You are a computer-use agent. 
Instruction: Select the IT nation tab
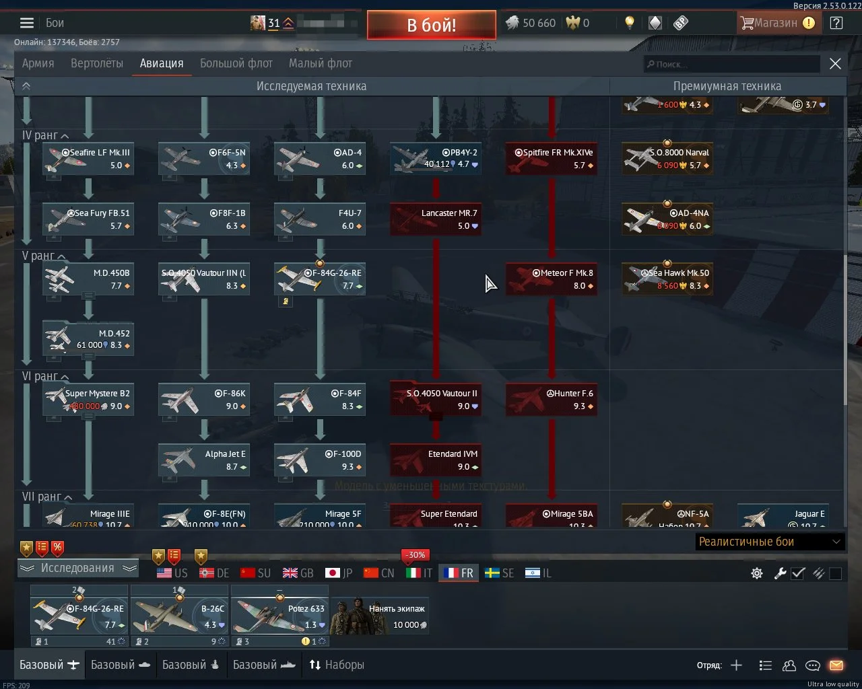[419, 573]
